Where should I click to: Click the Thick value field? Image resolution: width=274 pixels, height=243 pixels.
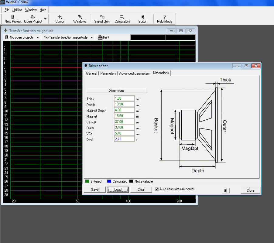point(124,98)
